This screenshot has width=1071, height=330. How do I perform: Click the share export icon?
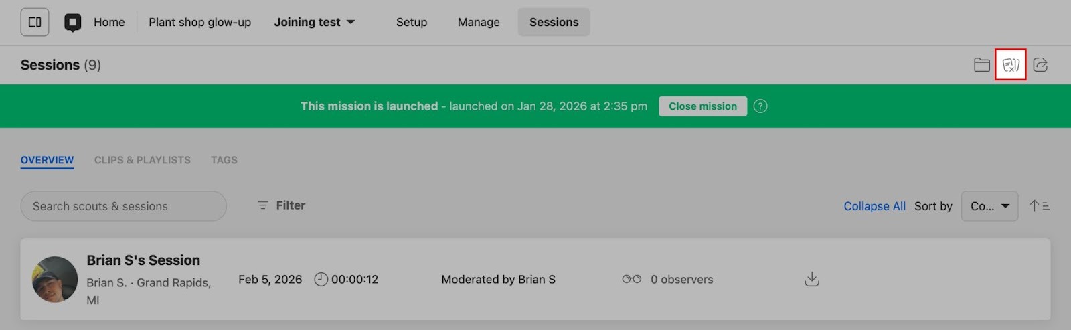pos(1040,65)
